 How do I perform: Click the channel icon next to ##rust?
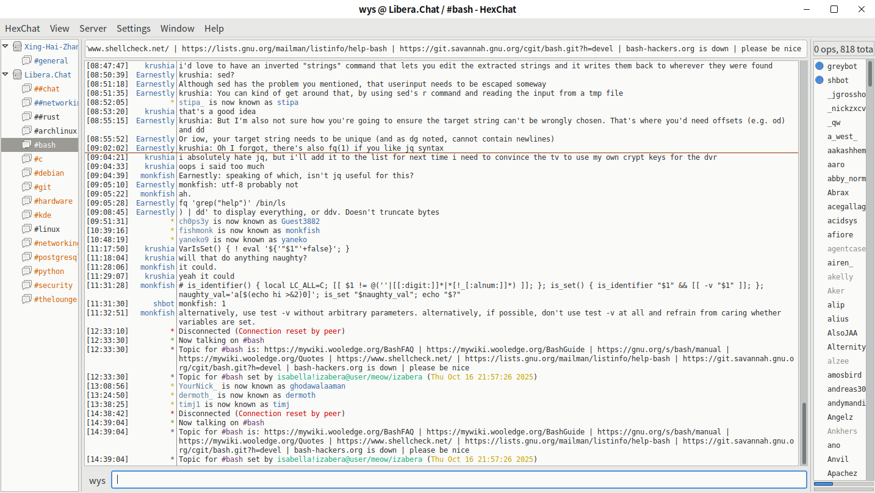coord(26,117)
